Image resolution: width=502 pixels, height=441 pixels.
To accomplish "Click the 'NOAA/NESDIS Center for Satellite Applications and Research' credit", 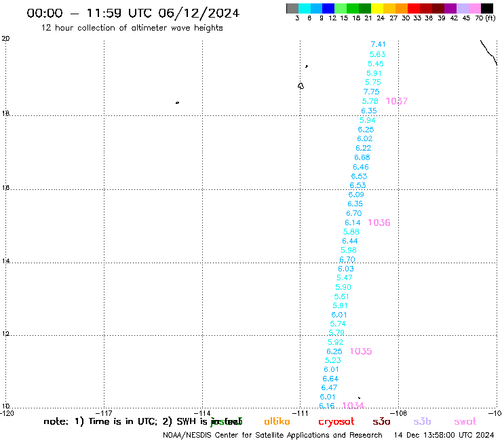I will (273, 435).
